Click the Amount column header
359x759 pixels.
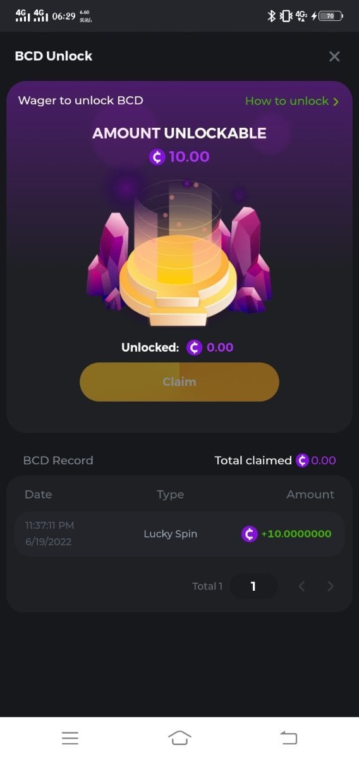tap(310, 495)
